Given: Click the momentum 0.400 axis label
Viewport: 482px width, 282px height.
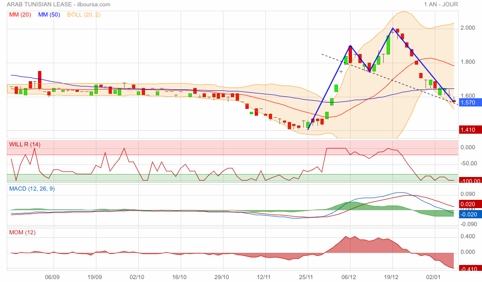Looking at the screenshot, I should pyautogui.click(x=467, y=236).
